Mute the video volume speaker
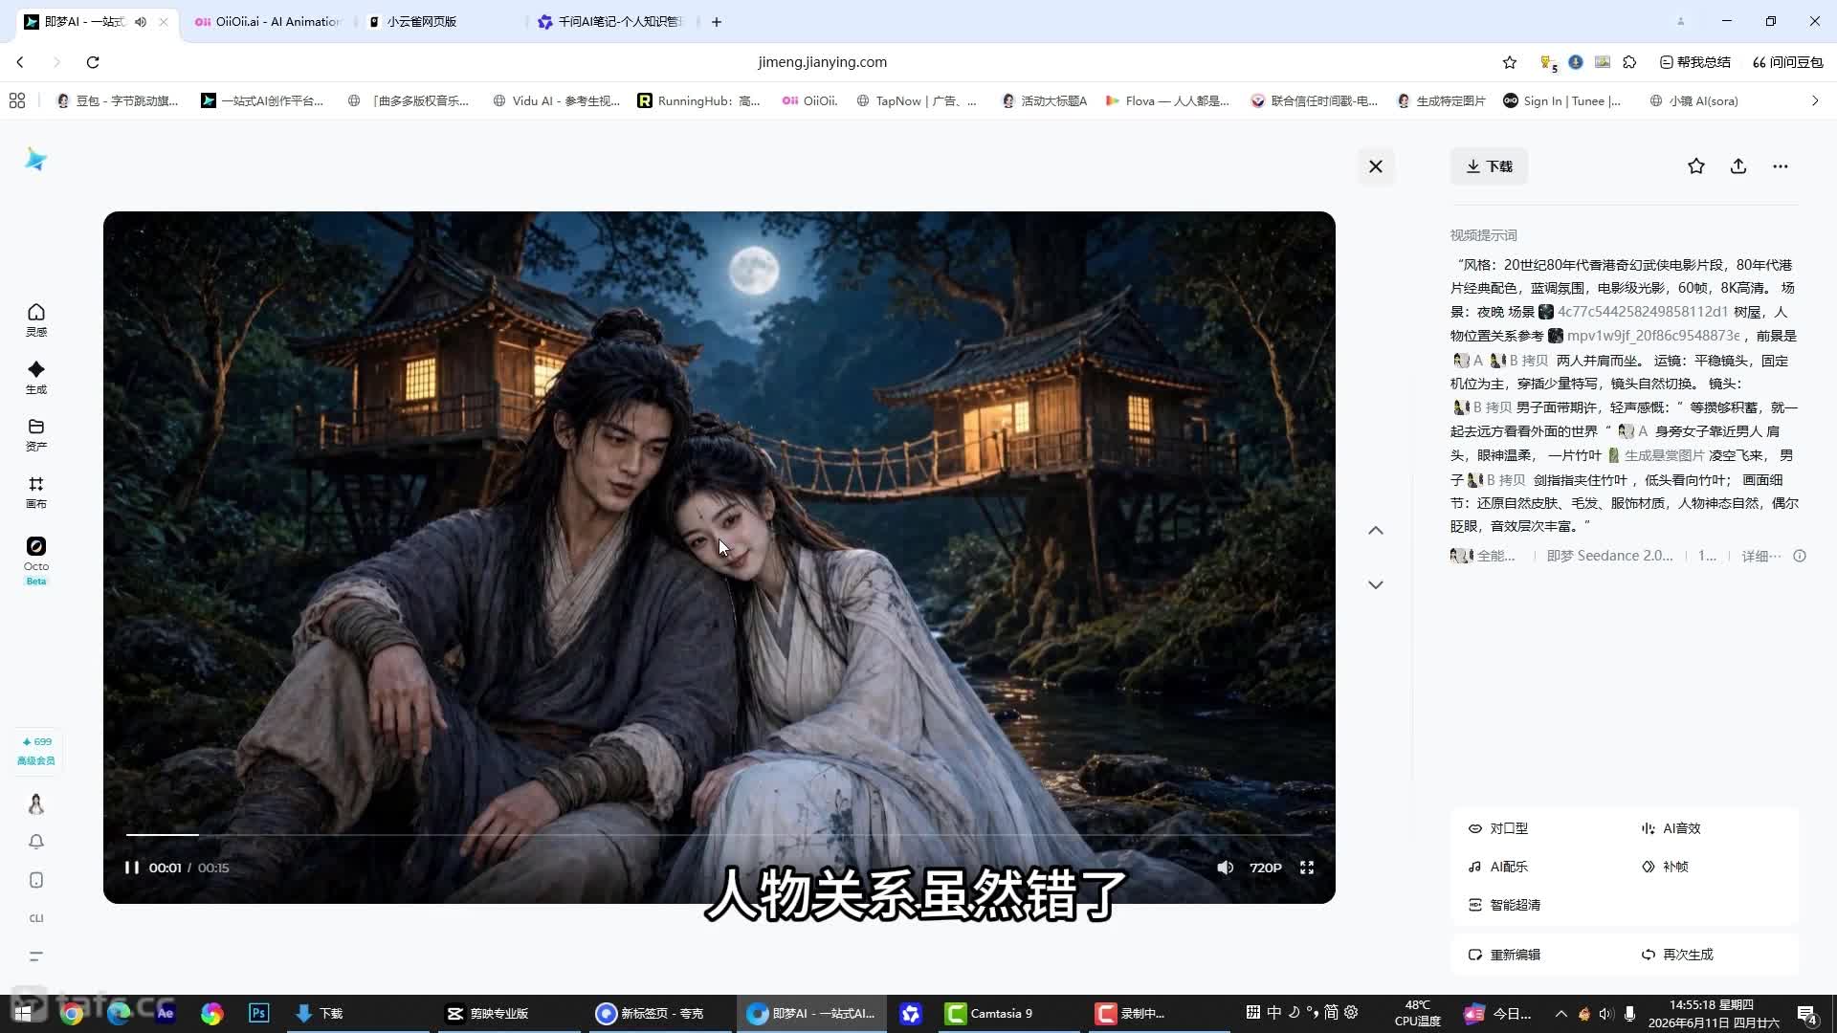Screen dimensions: 1837x1033 [x=1225, y=868]
